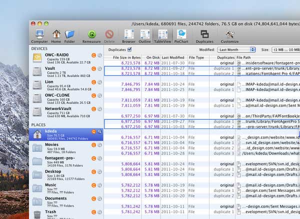Show the PieChart view
The height and width of the screenshot is (219, 300).
[181, 36]
